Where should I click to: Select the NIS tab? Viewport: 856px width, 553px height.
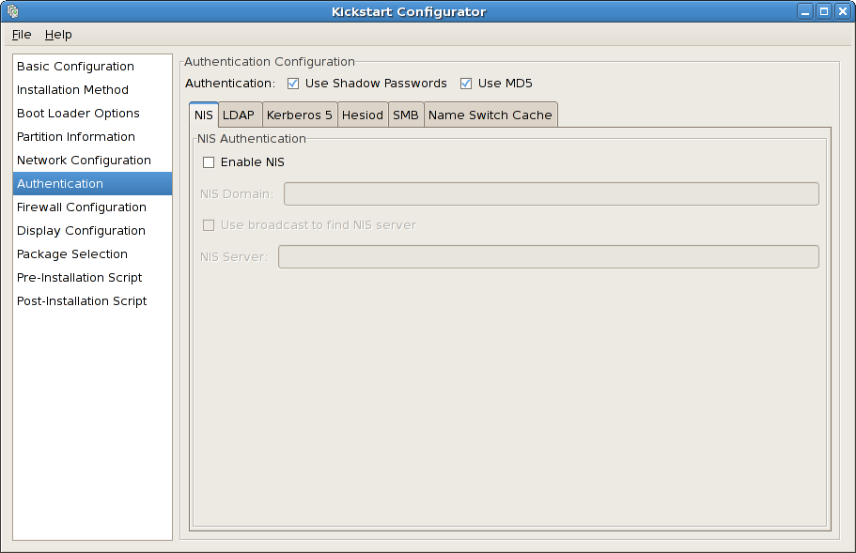[x=203, y=115]
